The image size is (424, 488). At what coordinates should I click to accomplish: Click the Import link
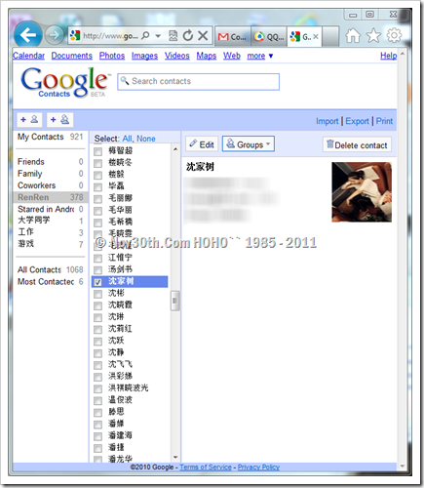click(328, 121)
